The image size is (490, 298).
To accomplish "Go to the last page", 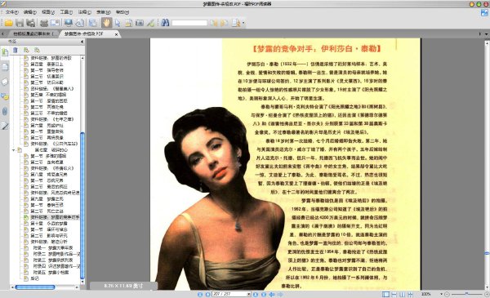I will coord(264,294).
